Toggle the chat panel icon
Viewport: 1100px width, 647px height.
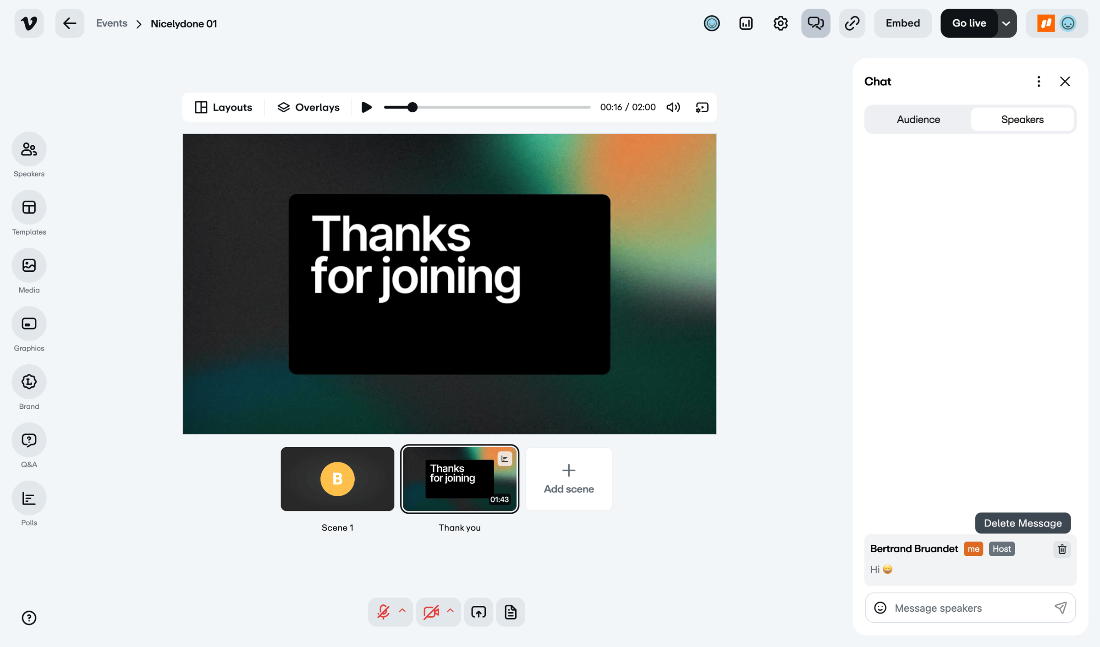click(x=816, y=23)
